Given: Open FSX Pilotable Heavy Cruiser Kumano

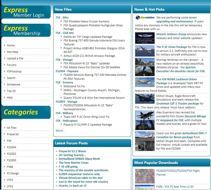Looking at the screenshot, I should 86,21.
